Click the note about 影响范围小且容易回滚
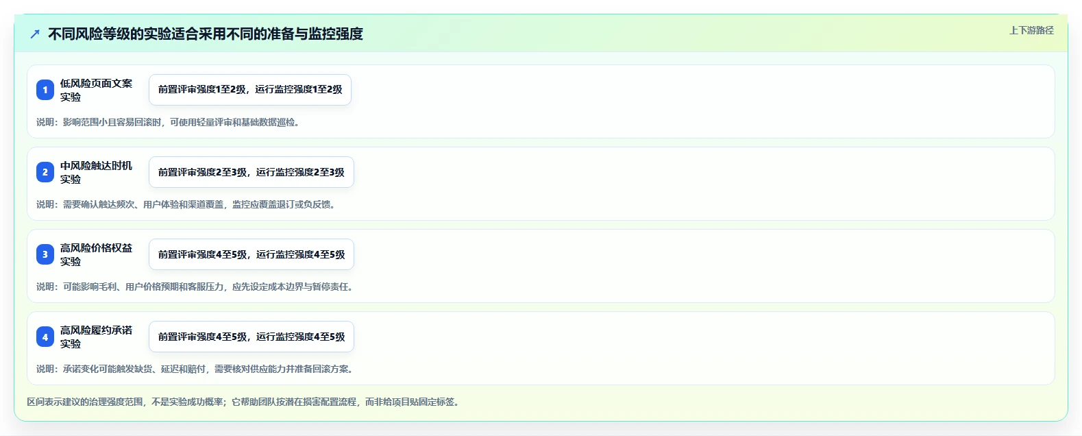This screenshot has height=436, width=1082. (x=169, y=122)
